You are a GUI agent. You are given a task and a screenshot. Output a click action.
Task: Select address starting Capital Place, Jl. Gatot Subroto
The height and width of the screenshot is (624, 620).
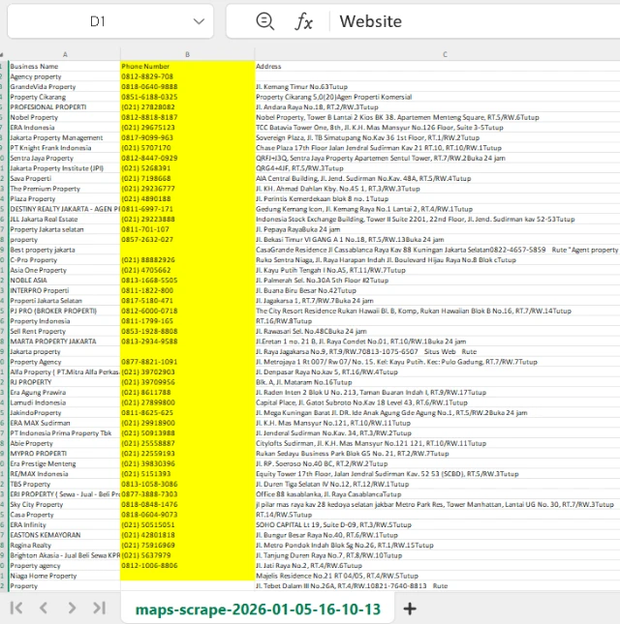point(437,402)
